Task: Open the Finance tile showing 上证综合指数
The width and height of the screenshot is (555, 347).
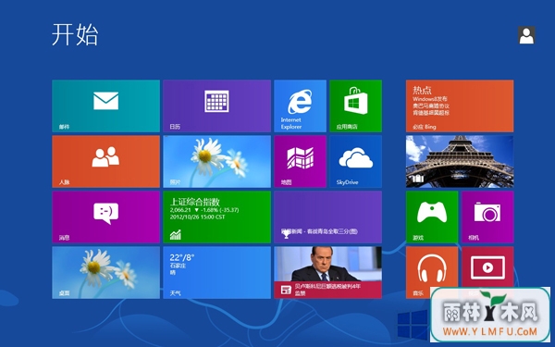Action: [x=217, y=217]
